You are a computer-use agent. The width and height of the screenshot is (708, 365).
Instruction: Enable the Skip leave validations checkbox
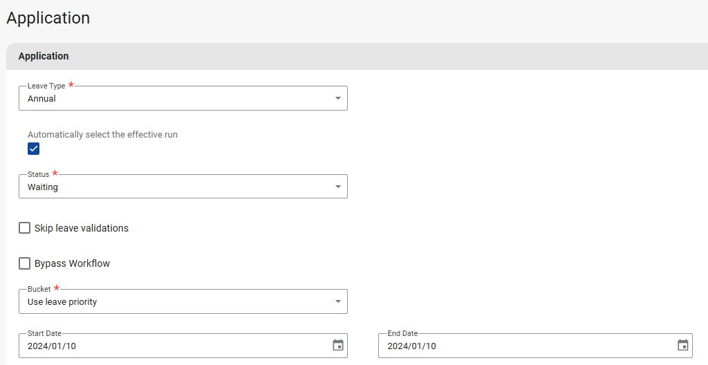(x=25, y=228)
